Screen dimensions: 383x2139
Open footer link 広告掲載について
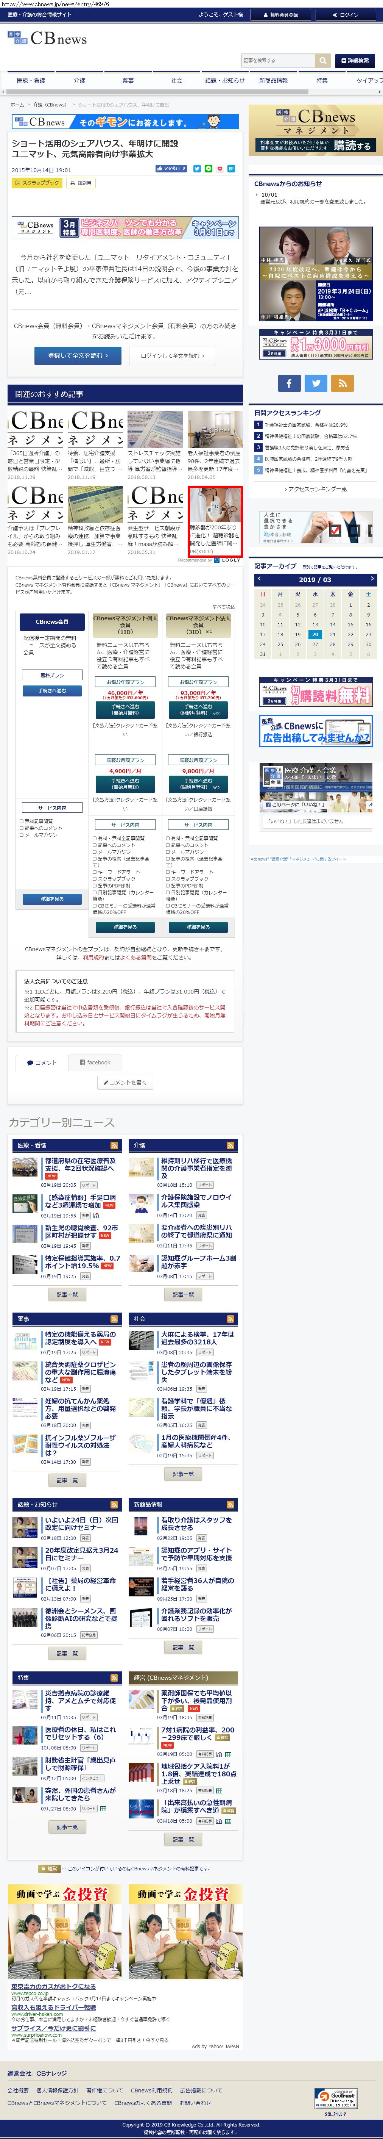pyautogui.click(x=201, y=2090)
